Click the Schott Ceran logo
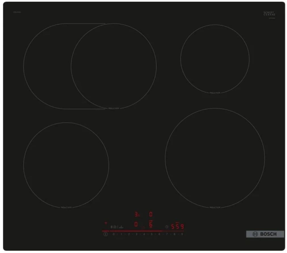The height and width of the screenshot is (253, 287). 269,14
